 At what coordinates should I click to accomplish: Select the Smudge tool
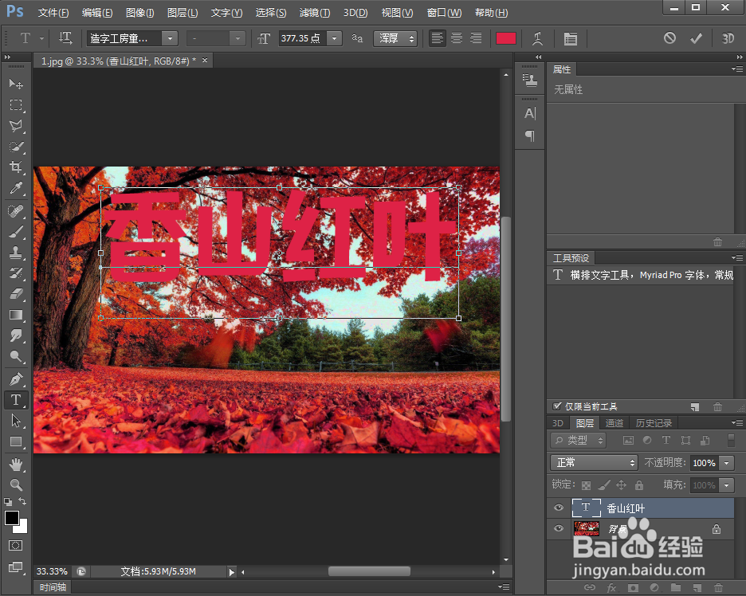(16, 335)
